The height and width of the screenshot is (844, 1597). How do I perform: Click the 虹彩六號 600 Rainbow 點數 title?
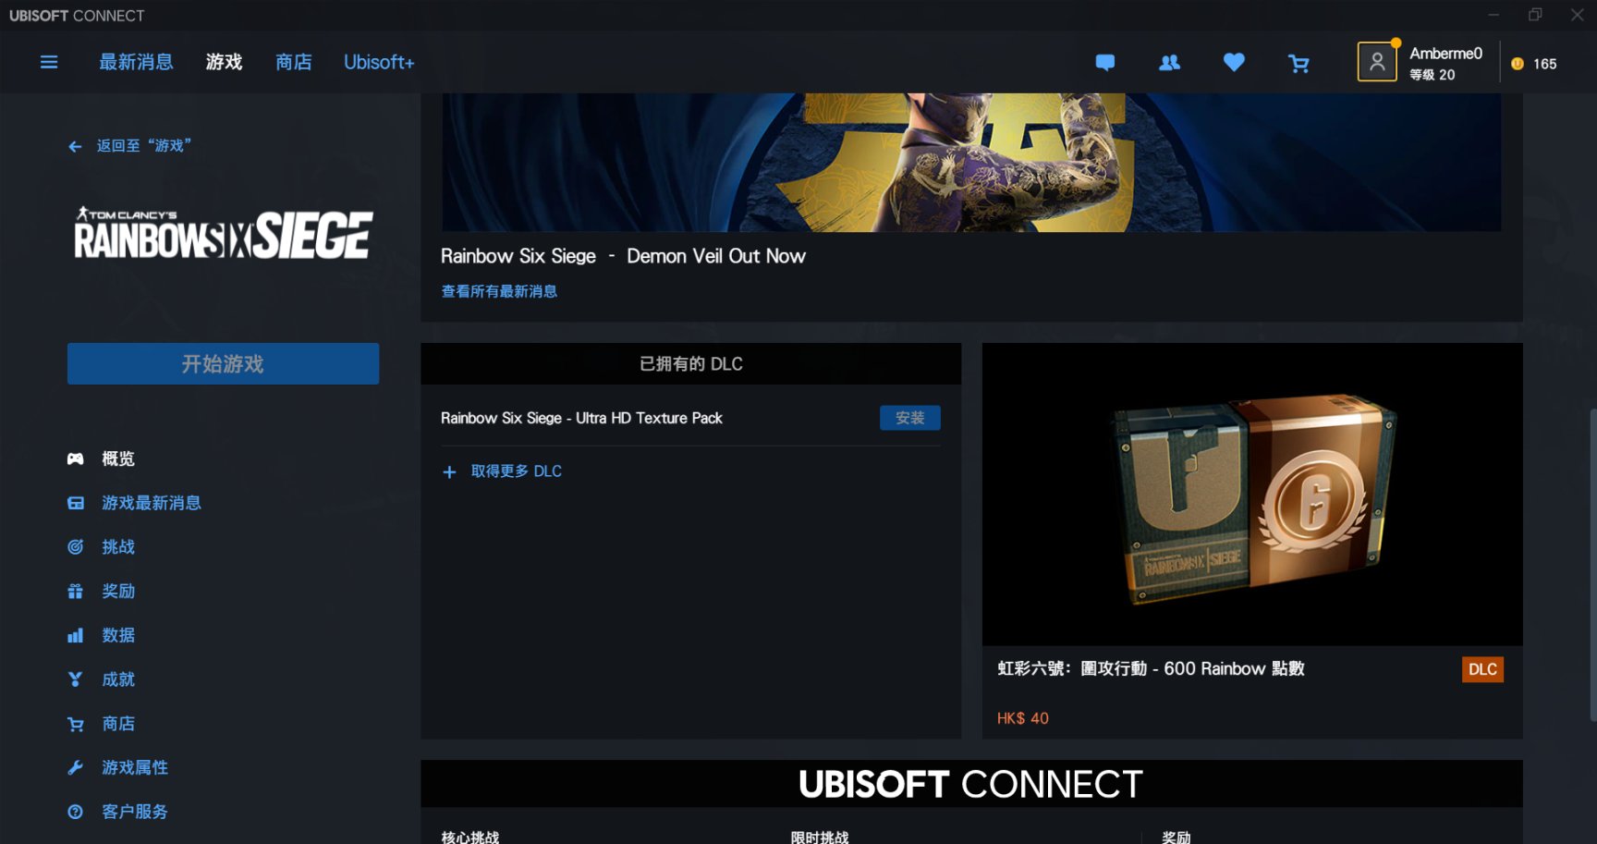(1151, 668)
